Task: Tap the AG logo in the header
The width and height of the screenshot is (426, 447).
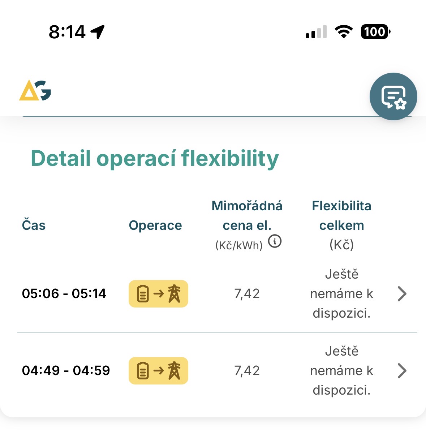Action: pyautogui.click(x=35, y=90)
